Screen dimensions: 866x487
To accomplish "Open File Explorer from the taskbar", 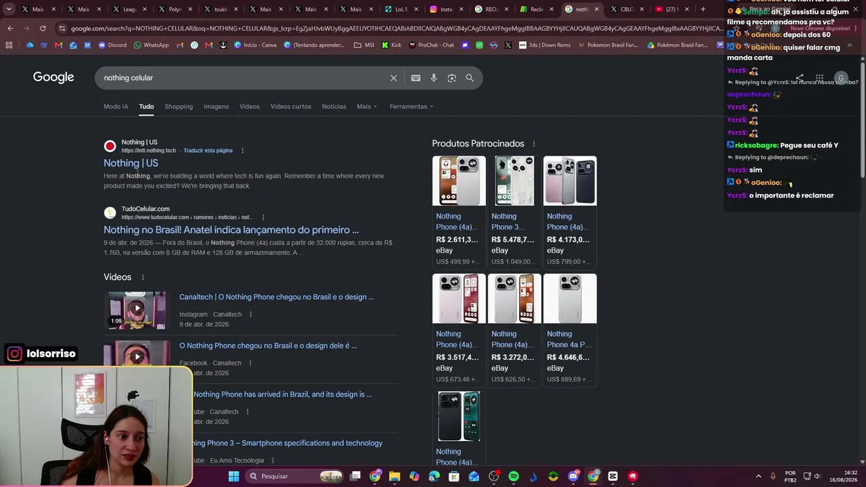I will 394,476.
